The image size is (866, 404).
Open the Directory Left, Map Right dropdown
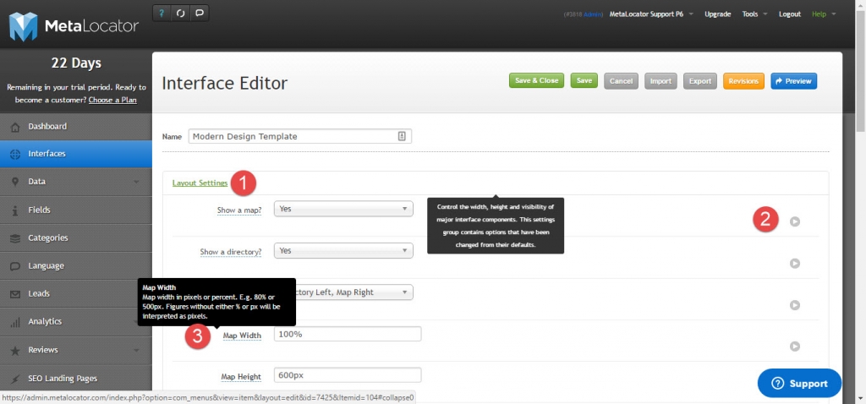(354, 292)
